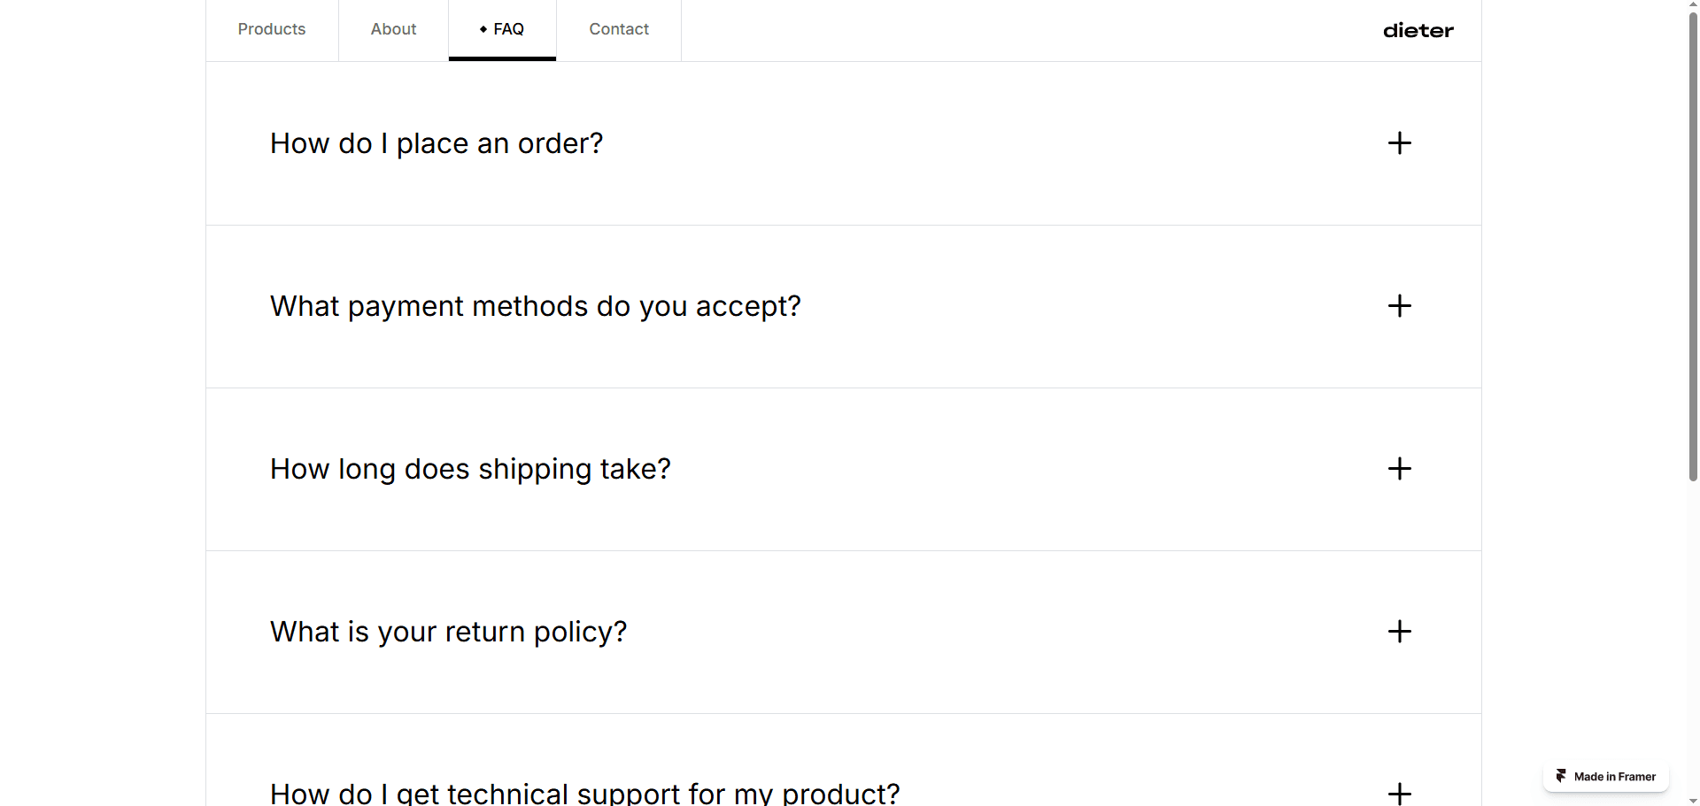Expand the technical support question text

(584, 793)
